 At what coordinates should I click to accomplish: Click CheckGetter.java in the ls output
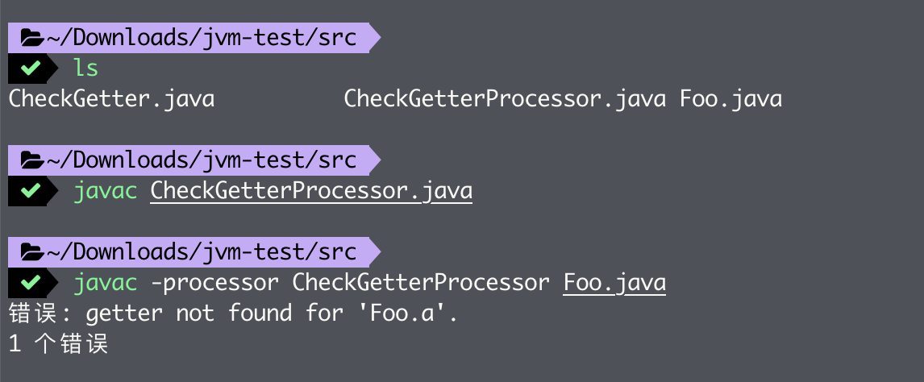[111, 99]
